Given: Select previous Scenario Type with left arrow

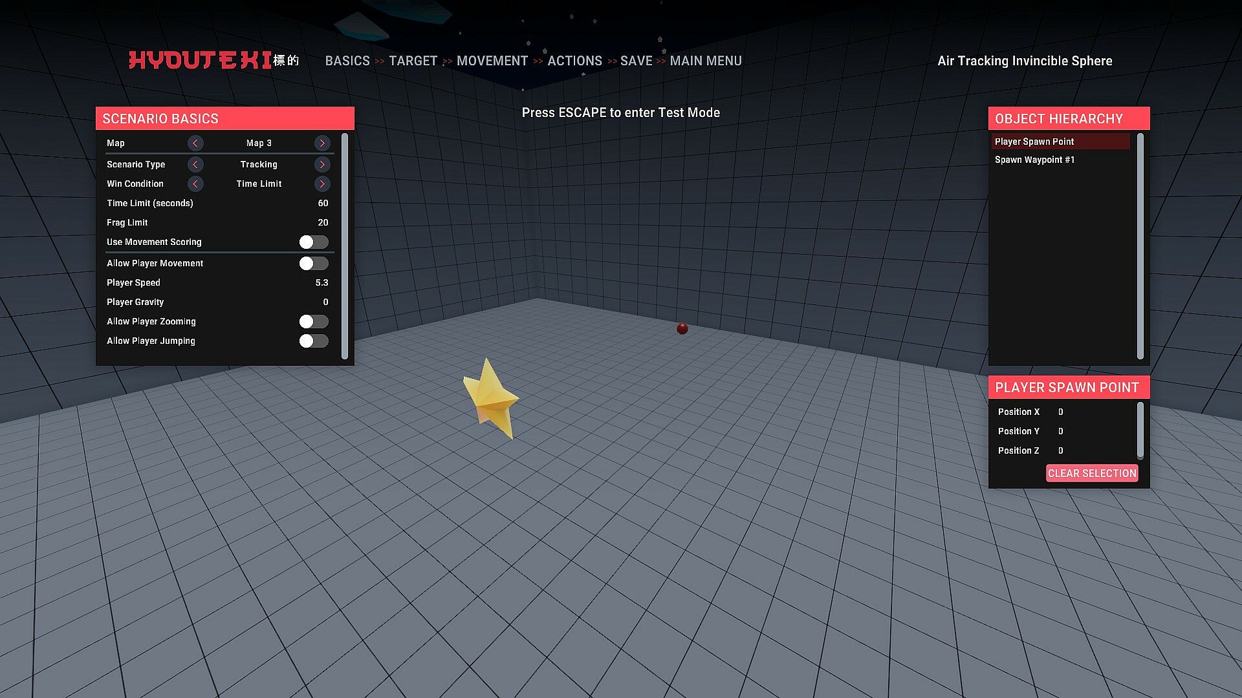Looking at the screenshot, I should [195, 164].
